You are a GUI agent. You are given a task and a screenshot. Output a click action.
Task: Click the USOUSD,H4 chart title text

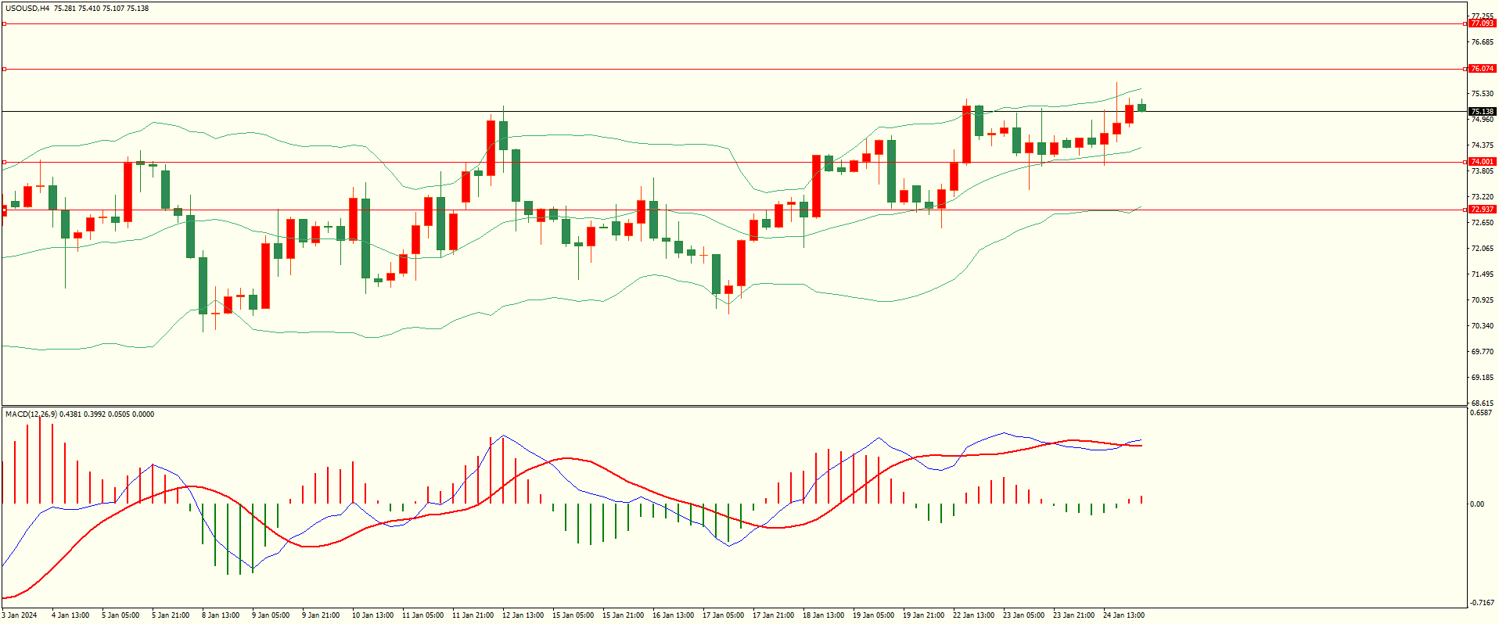(x=27, y=9)
